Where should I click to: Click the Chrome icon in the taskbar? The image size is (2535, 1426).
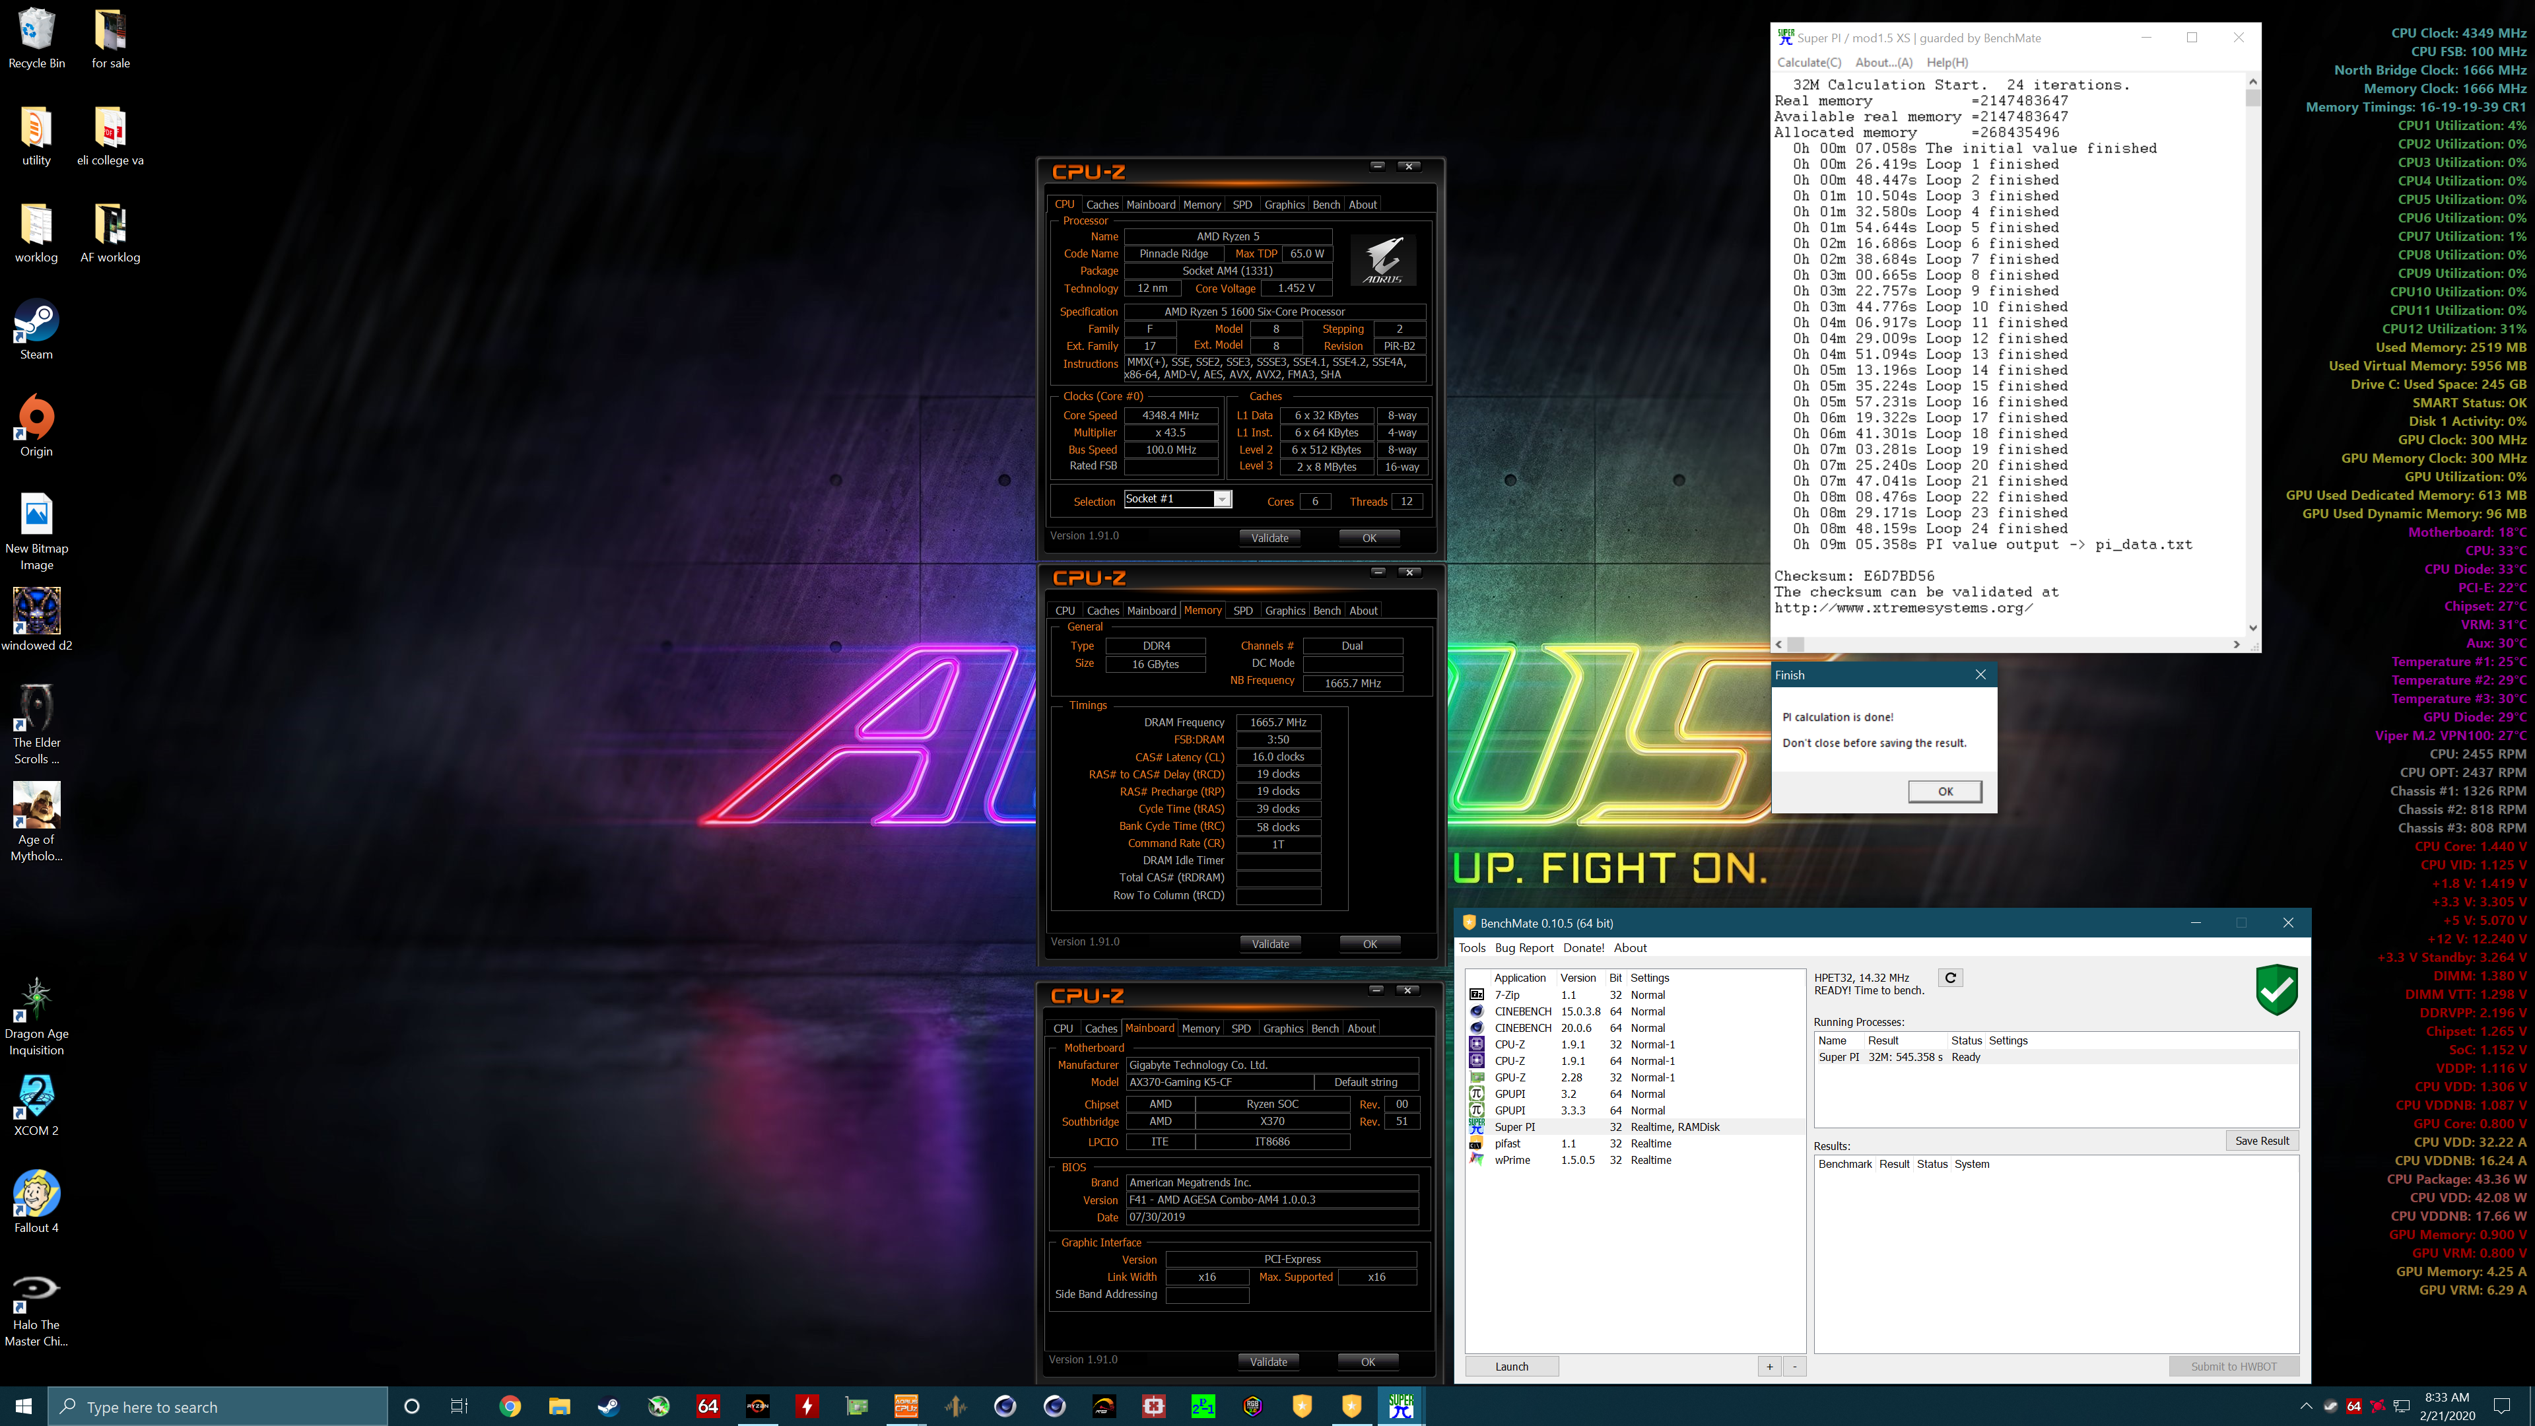pos(510,1406)
